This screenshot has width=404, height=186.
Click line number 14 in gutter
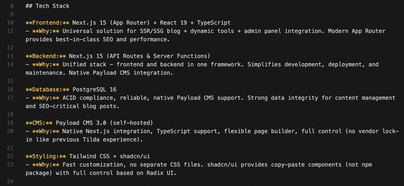click(x=10, y=64)
